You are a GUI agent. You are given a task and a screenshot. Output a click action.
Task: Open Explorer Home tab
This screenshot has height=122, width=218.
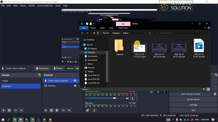[93, 28]
